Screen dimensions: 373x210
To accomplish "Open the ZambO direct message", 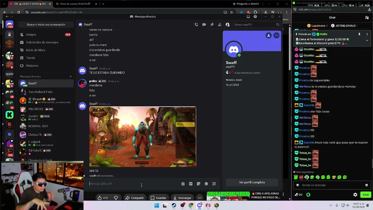I will click(46, 118).
